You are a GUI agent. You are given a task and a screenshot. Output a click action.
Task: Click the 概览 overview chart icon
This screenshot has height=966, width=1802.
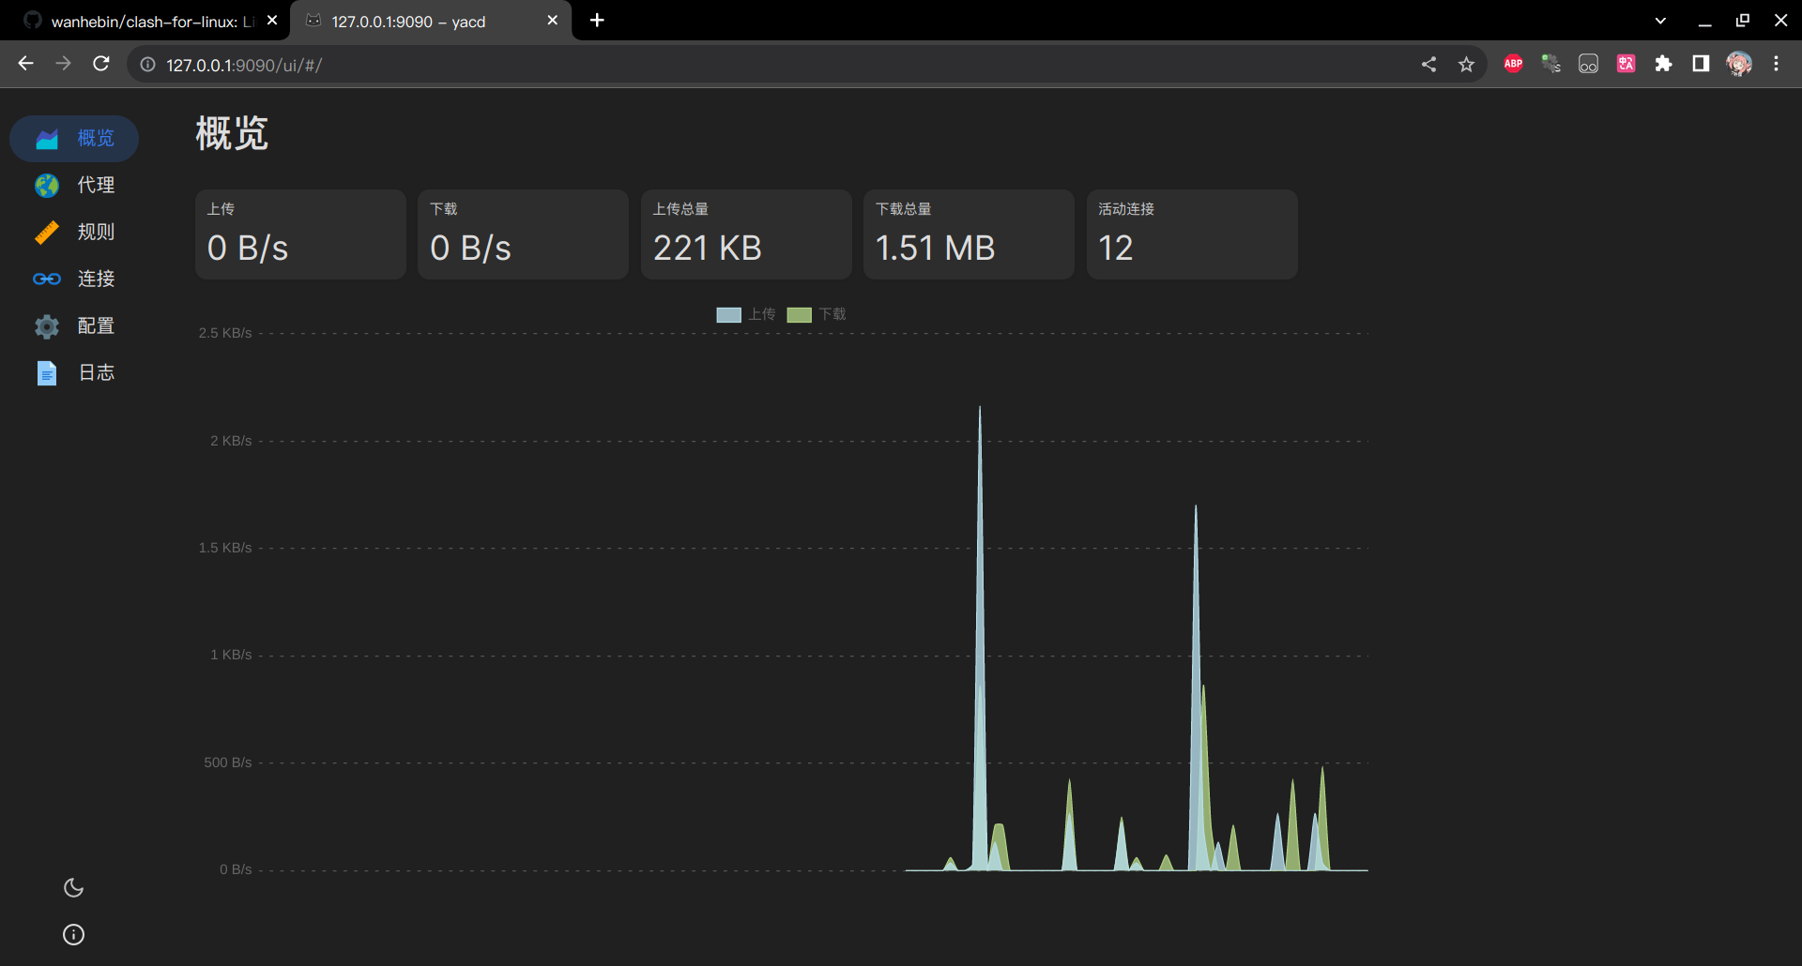pyautogui.click(x=46, y=138)
